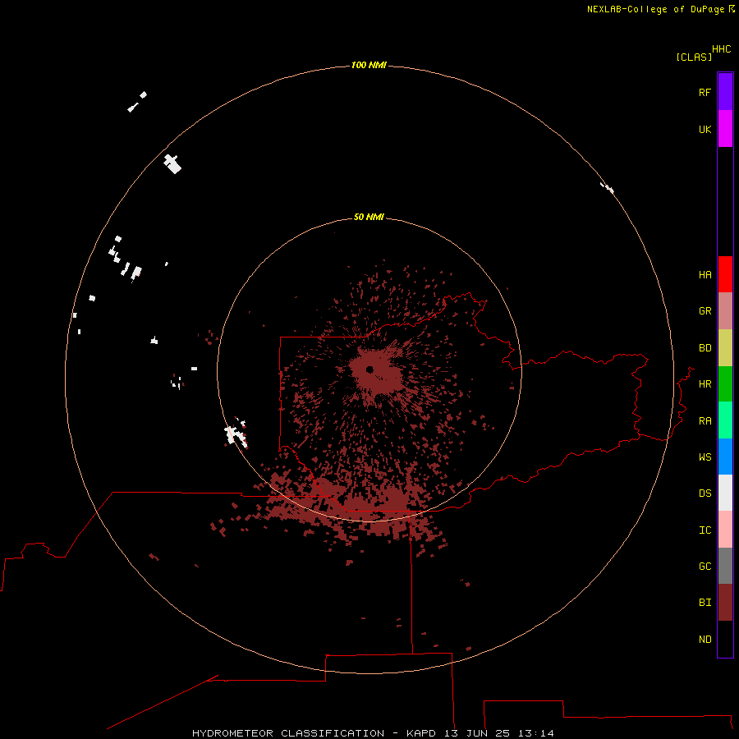Click the BI legend label
The height and width of the screenshot is (739, 739).
pyautogui.click(x=705, y=603)
